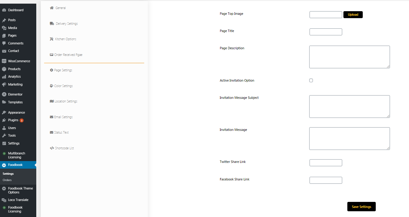Click the Location Settings map icon

tap(51, 101)
